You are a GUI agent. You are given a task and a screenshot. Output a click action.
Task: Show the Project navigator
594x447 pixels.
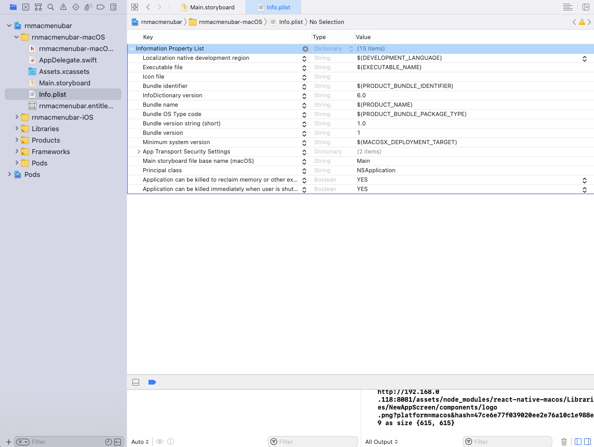pos(13,7)
